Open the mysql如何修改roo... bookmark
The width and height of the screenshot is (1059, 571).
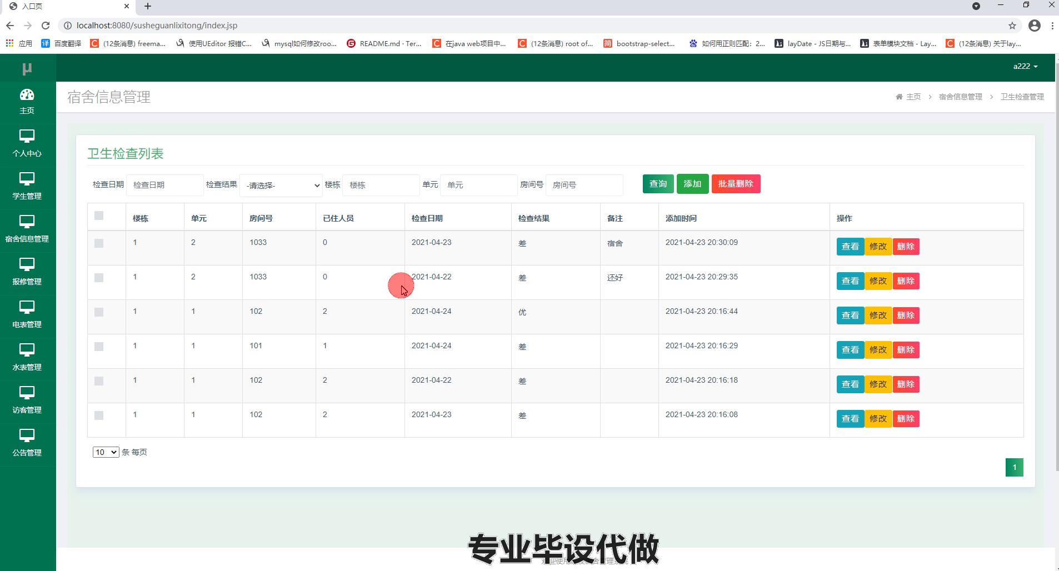click(x=299, y=43)
